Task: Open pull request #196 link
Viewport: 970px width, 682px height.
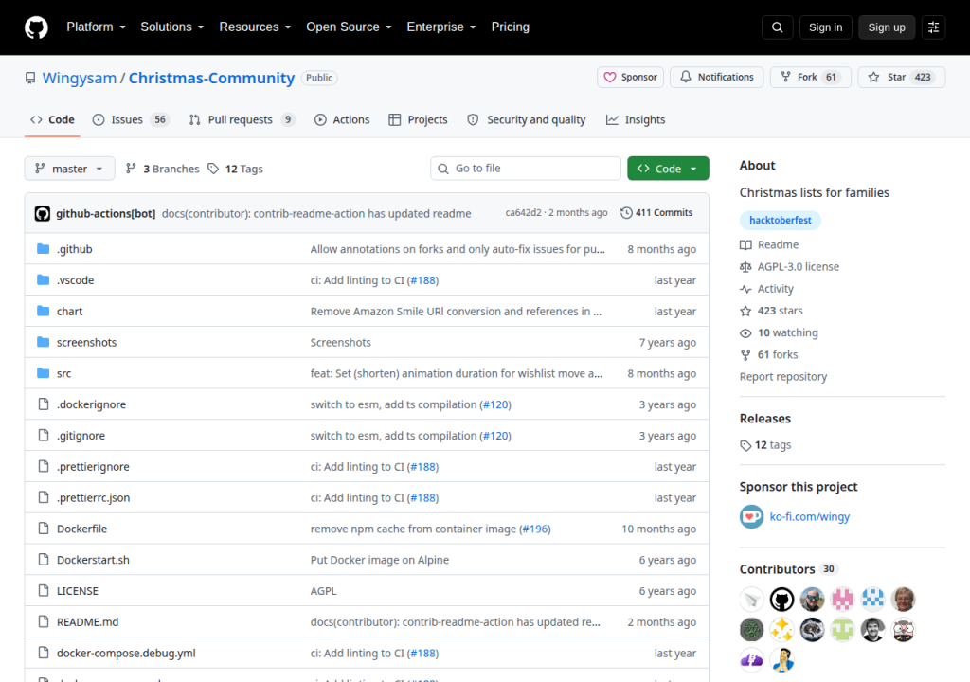Action: pyautogui.click(x=535, y=529)
